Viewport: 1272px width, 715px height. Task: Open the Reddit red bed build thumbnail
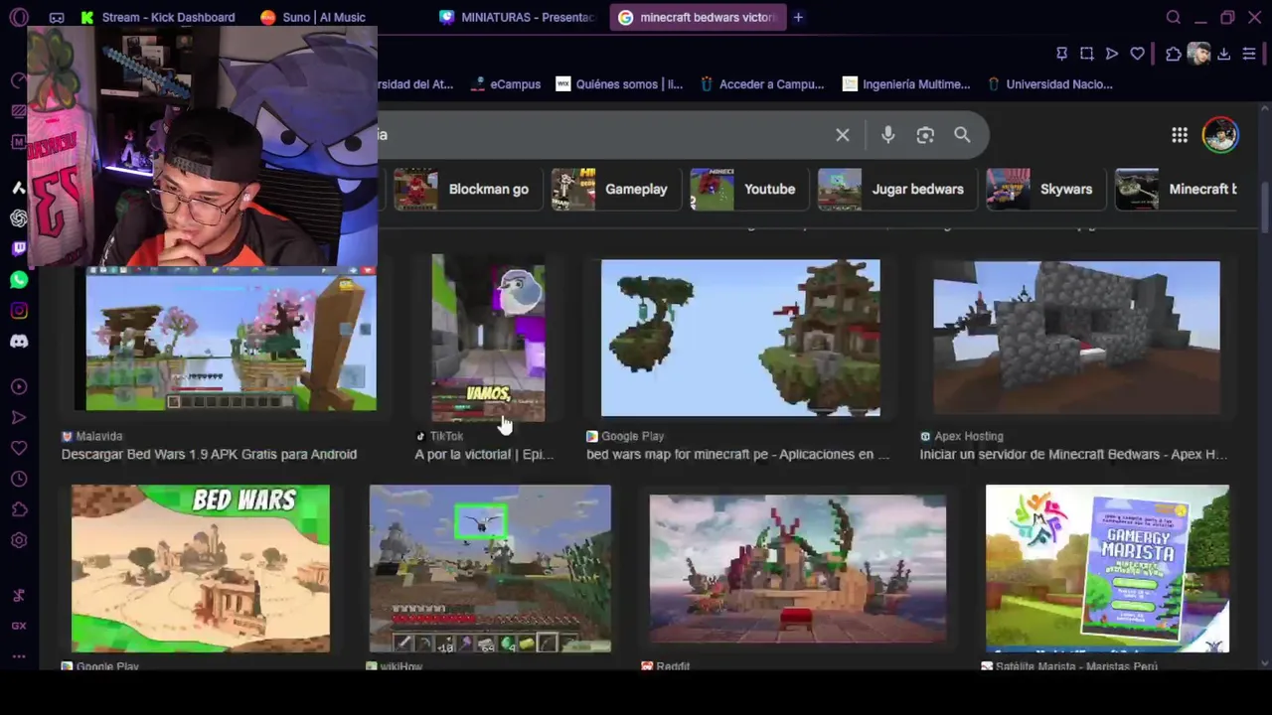coord(798,569)
